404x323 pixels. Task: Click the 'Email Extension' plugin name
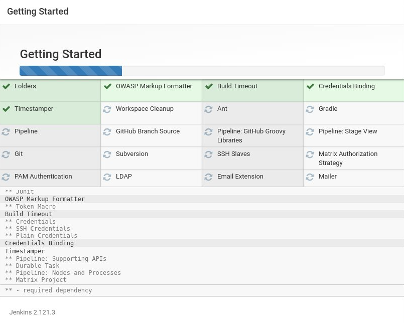pyautogui.click(x=240, y=177)
